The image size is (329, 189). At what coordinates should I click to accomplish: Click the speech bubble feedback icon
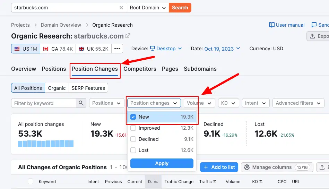point(314,25)
